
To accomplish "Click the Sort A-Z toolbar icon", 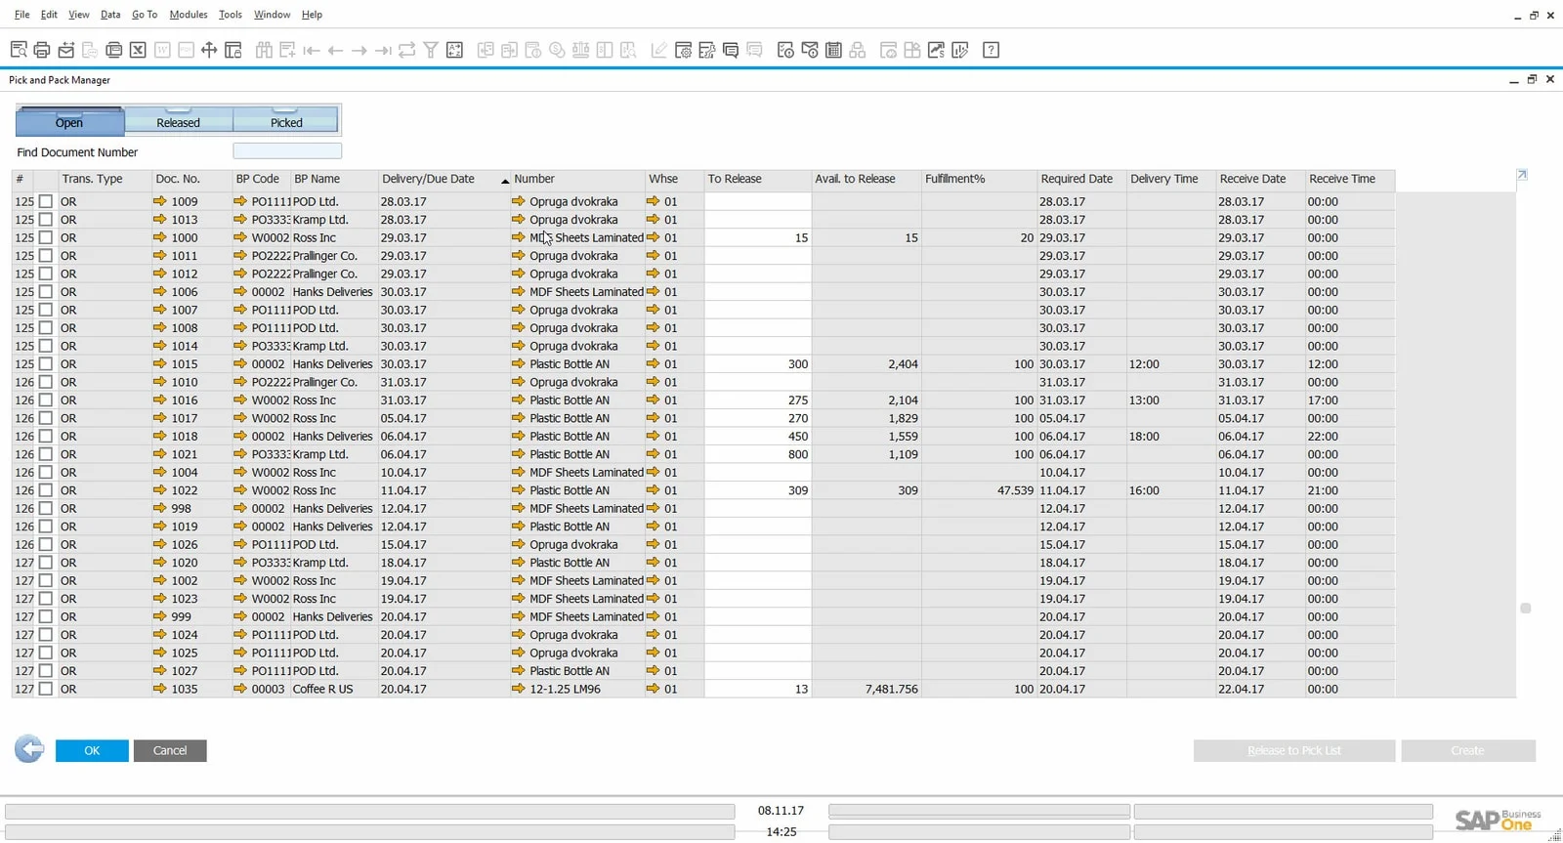I will pyautogui.click(x=454, y=50).
